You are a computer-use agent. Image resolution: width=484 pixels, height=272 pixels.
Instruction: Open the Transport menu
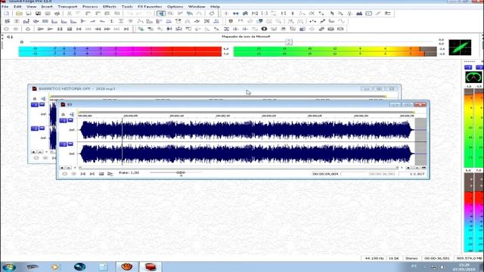67,7
